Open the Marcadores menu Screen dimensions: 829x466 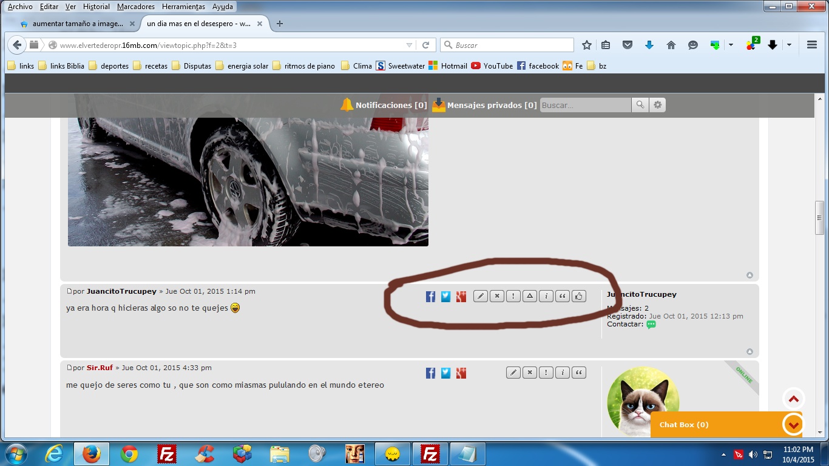136,7
